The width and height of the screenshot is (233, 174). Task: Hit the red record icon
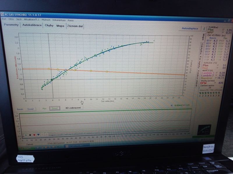(34, 135)
